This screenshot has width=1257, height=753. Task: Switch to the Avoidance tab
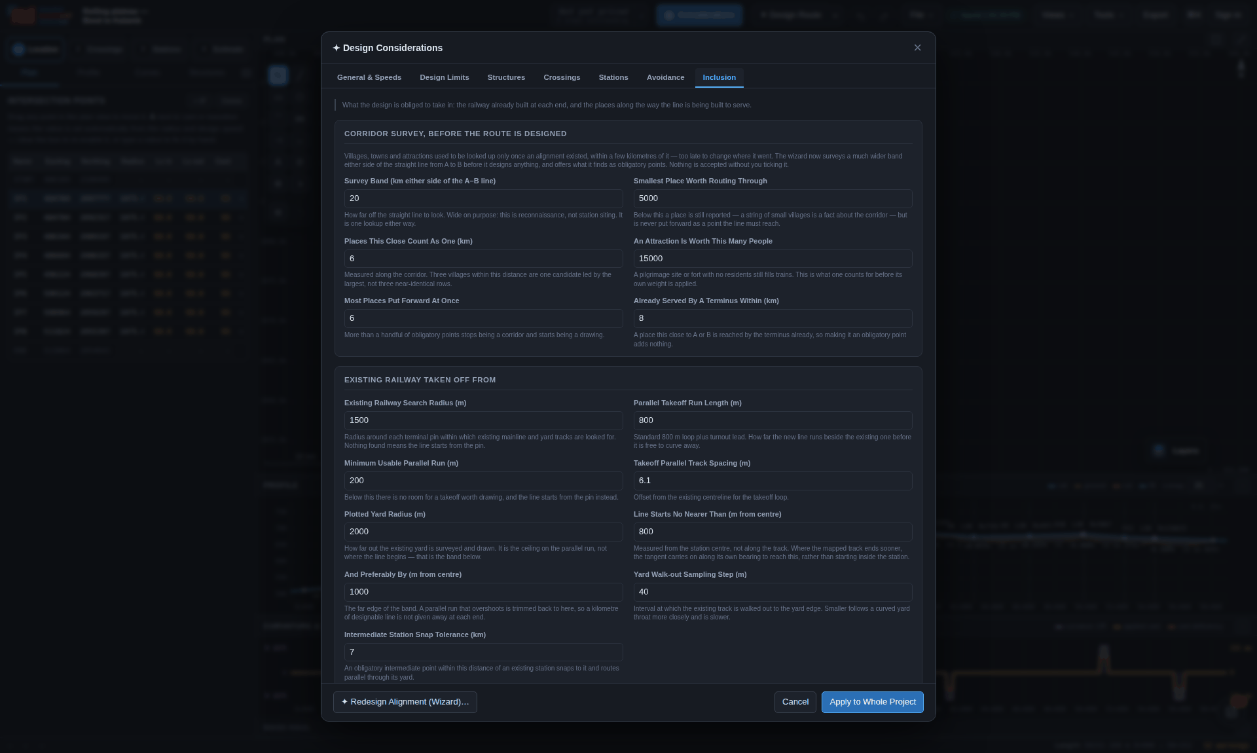pos(666,77)
